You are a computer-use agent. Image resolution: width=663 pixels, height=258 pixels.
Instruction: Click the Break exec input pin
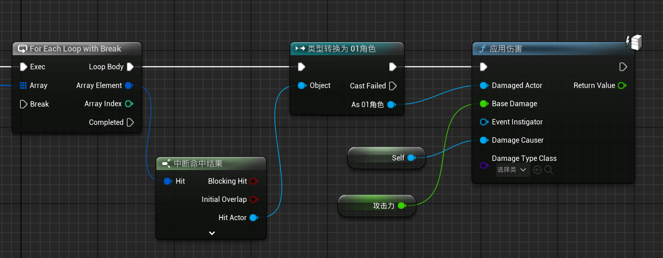pyautogui.click(x=24, y=104)
